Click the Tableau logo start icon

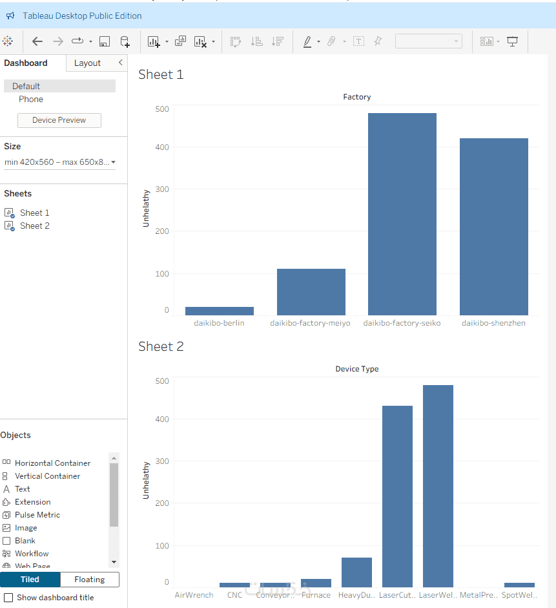tap(7, 41)
